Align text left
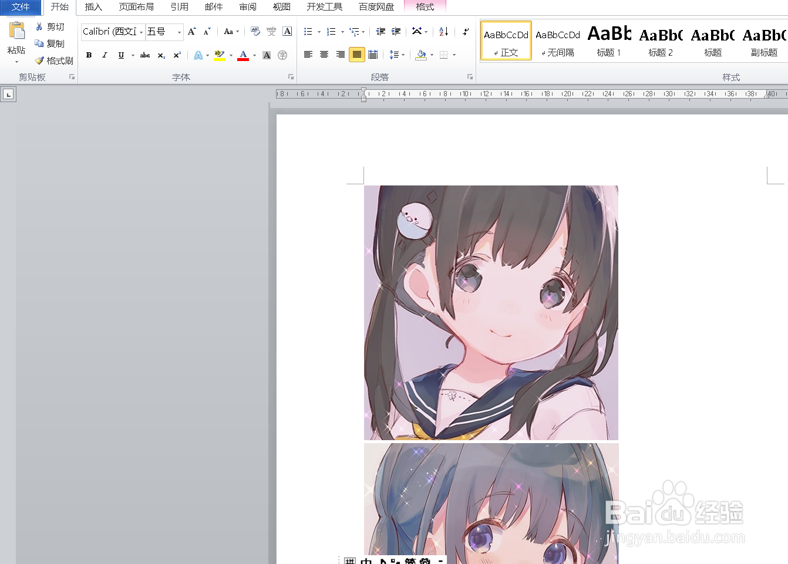 [308, 55]
